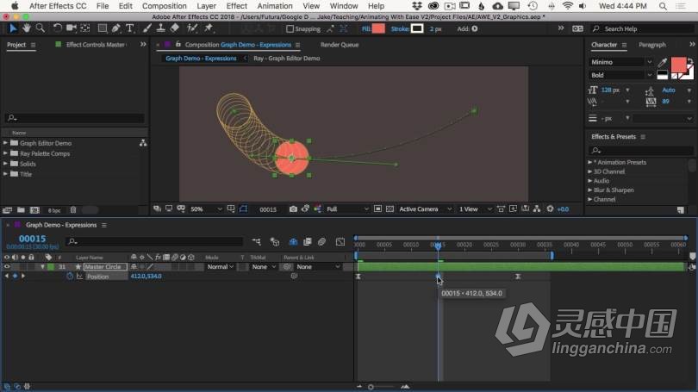This screenshot has width=698, height=392.
Task: Select the Zoom tool in toolbar
Action: (40, 28)
